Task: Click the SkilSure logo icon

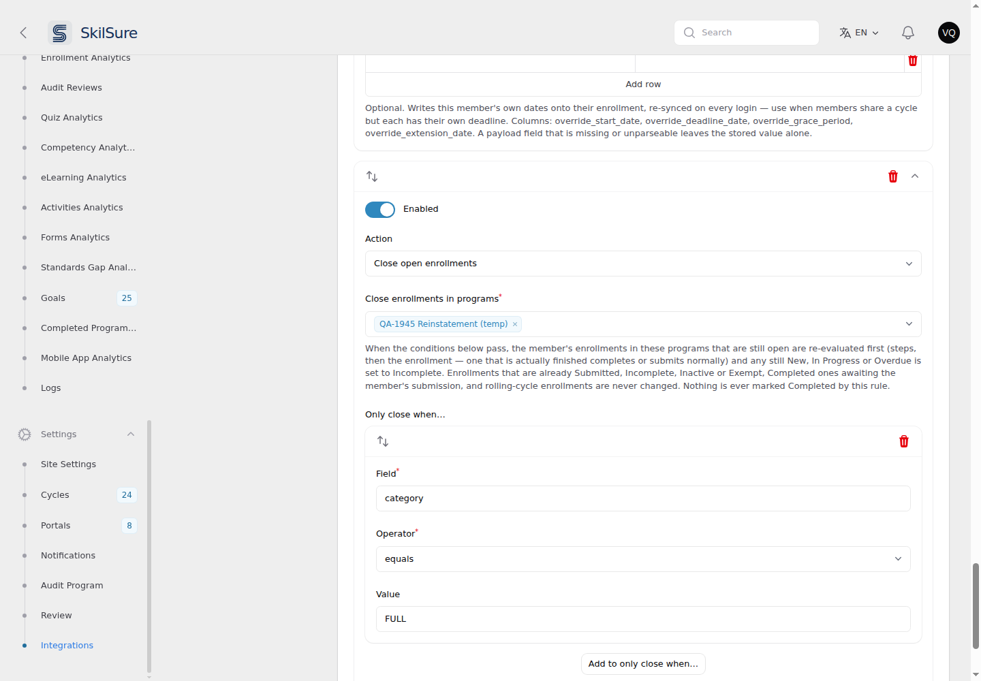Action: coord(60,33)
